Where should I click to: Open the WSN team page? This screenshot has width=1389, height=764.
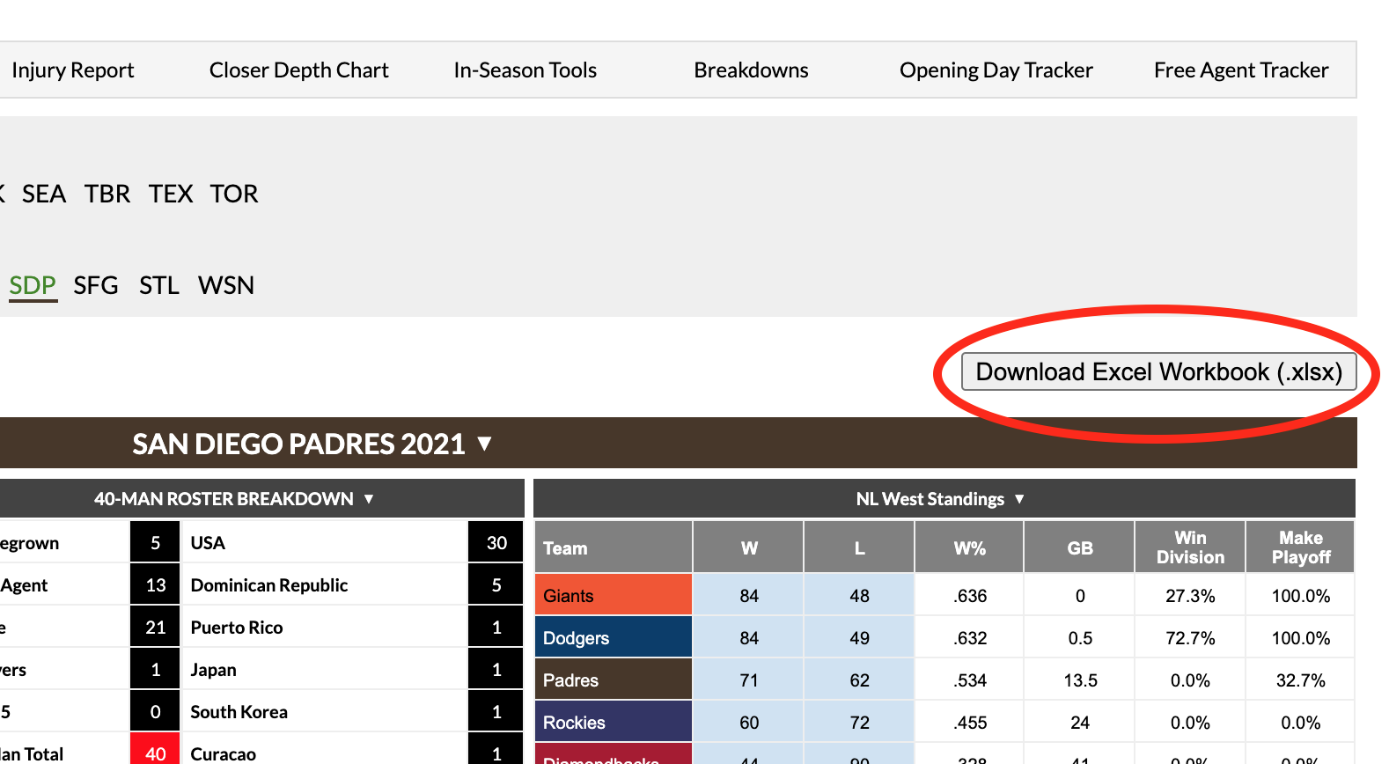226,285
